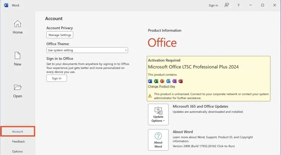Expand the Office Theme dropdown

87,50
